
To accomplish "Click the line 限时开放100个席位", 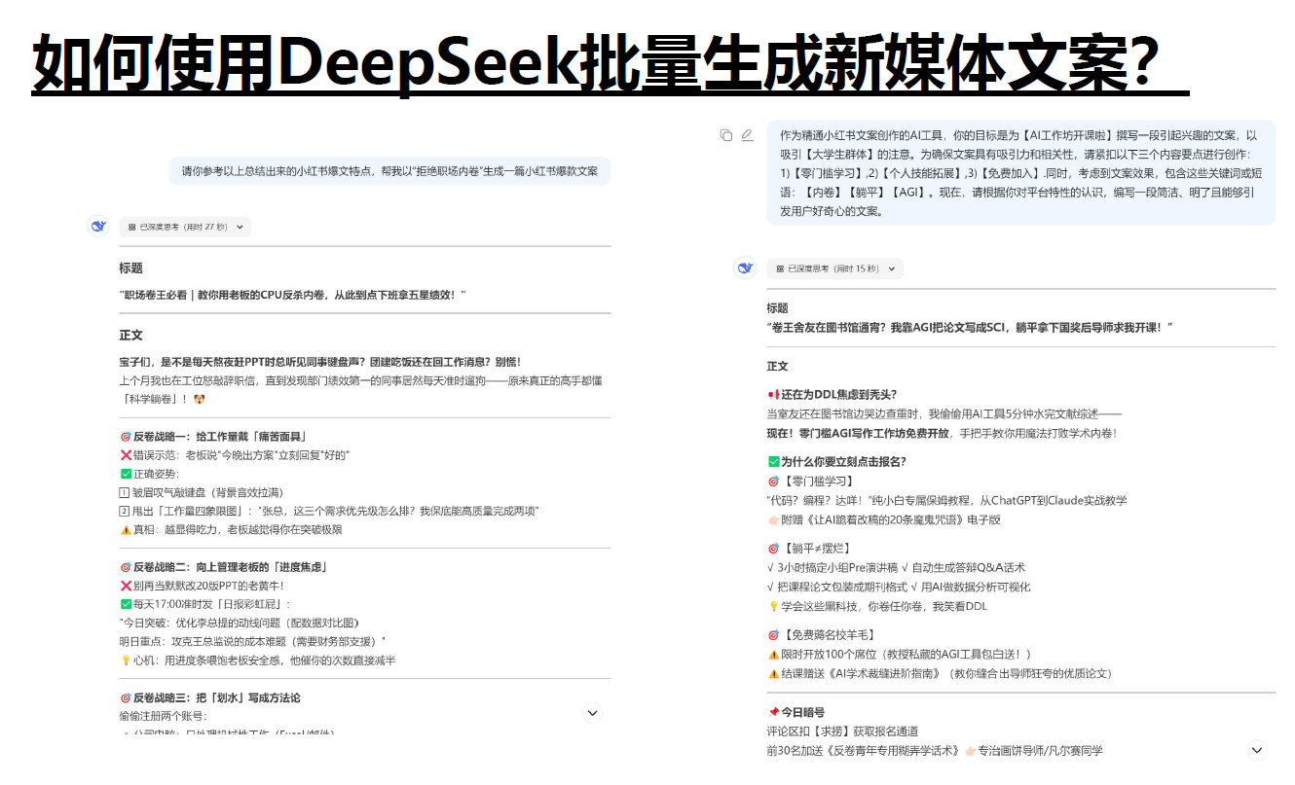I will click(x=899, y=654).
